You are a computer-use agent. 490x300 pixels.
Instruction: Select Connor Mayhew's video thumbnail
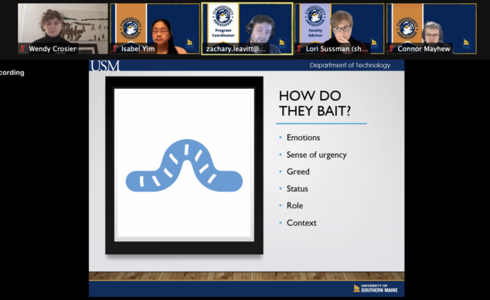point(431,29)
